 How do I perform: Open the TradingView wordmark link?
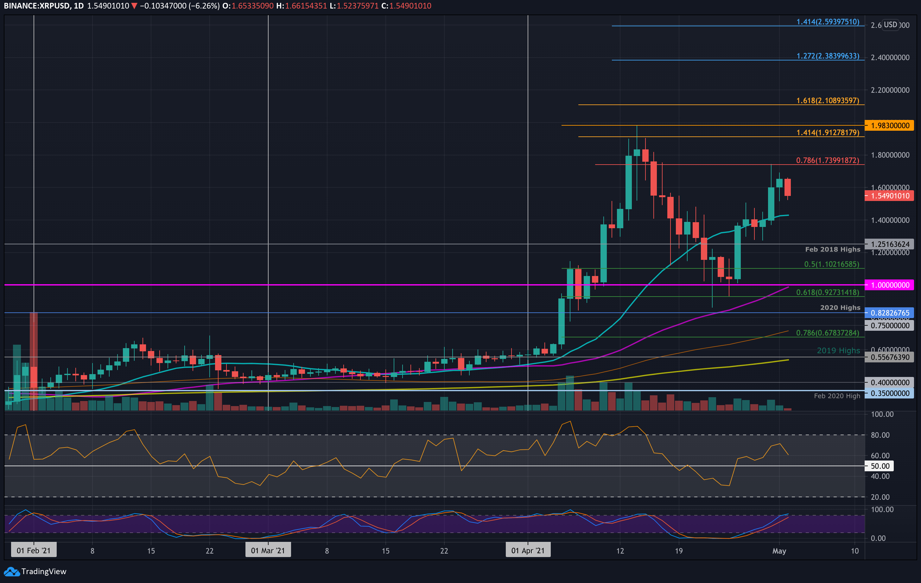coord(44,572)
